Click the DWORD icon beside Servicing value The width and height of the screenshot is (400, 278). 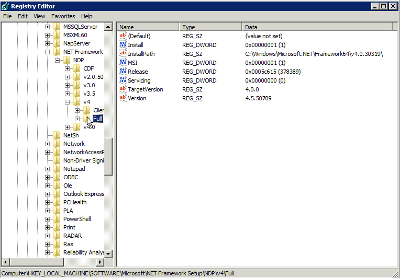point(123,80)
